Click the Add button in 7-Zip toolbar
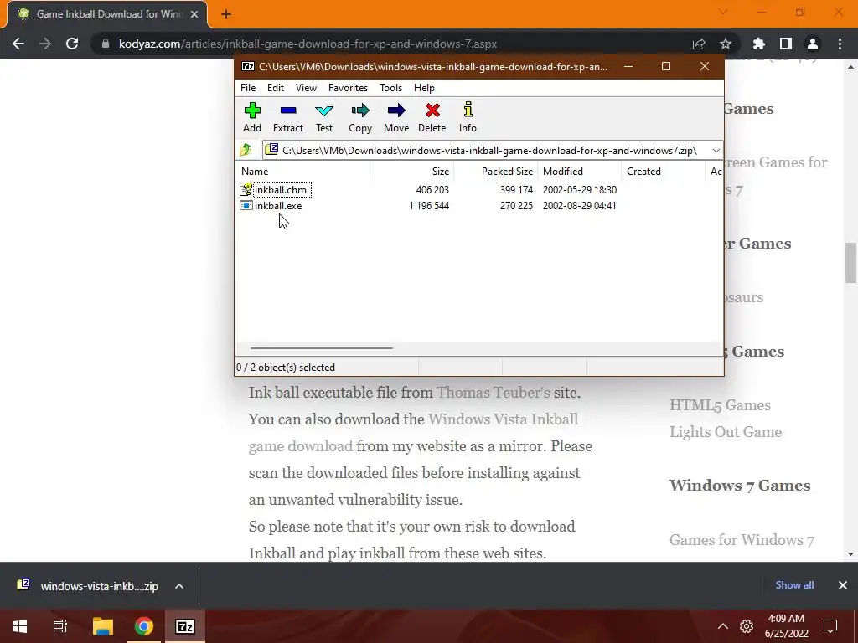 tap(251, 117)
